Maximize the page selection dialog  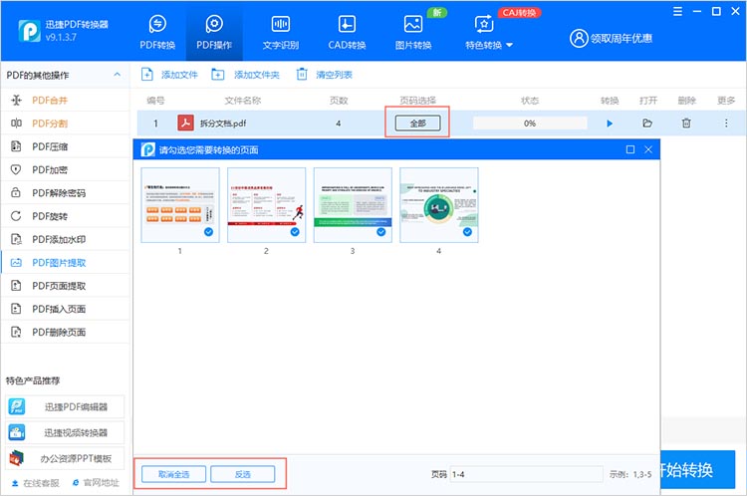click(x=630, y=149)
